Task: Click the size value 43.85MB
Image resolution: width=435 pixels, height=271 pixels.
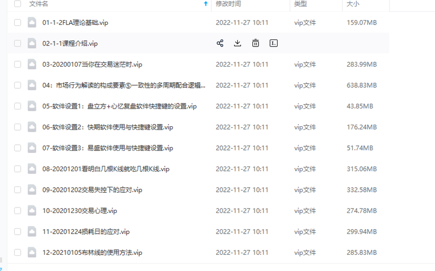Action: click(360, 106)
